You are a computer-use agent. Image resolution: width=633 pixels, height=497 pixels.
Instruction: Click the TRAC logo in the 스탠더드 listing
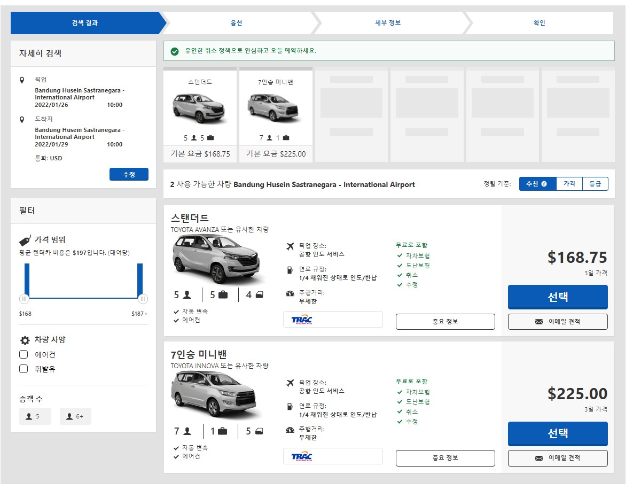click(302, 320)
